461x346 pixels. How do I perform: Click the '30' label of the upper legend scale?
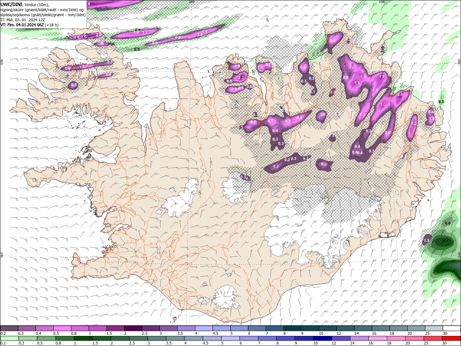(446, 333)
